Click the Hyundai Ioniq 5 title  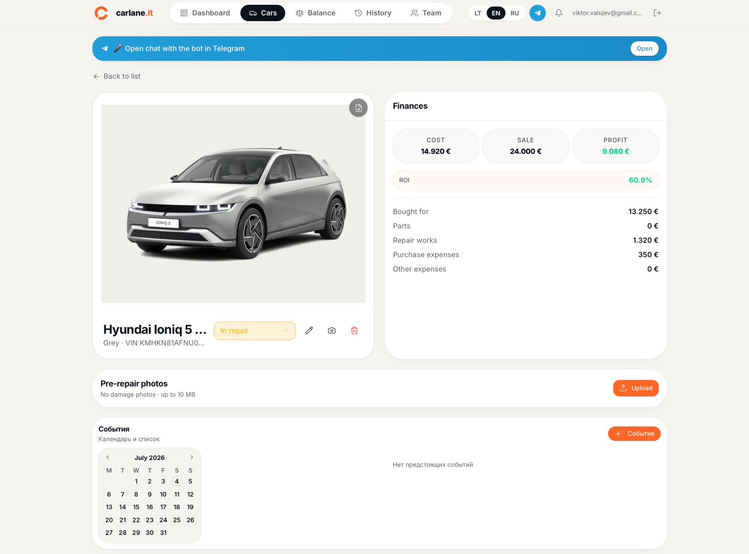coord(155,330)
